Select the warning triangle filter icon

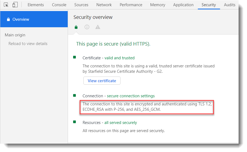[x=98, y=27]
